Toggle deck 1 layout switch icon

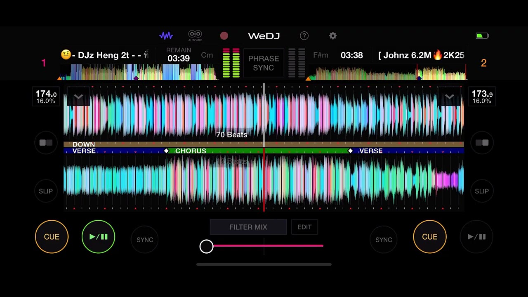[46, 143]
